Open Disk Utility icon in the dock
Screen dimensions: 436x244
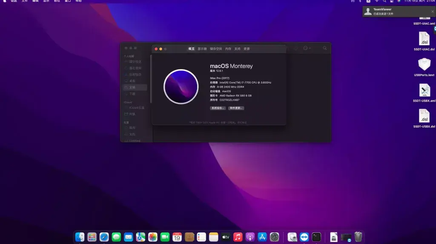[292, 237]
